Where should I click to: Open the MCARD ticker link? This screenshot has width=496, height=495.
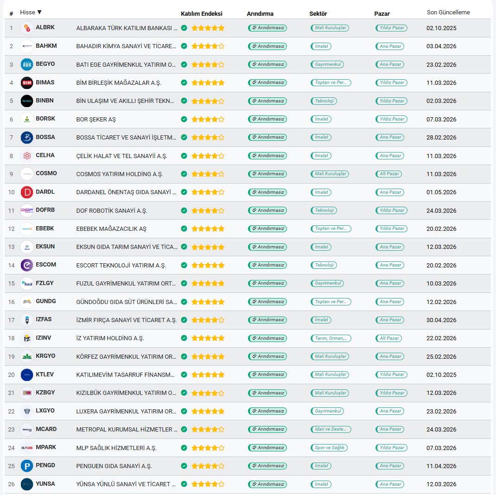click(46, 429)
